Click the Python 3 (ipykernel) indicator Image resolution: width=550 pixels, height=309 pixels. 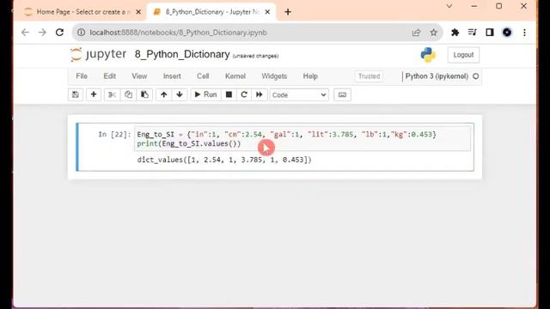coord(437,76)
